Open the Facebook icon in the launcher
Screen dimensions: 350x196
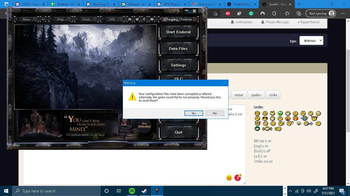coord(144,19)
